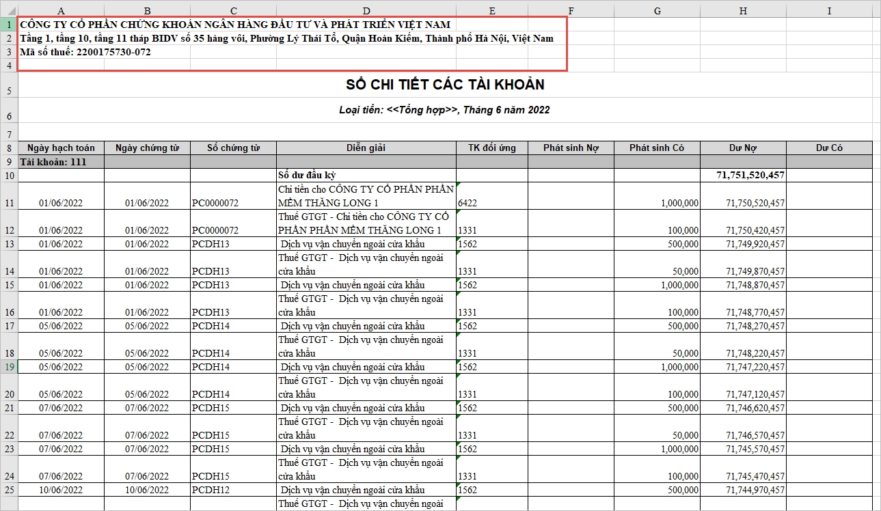This screenshot has height=511, width=881.
Task: Click the 'Mã số thuế' tax code cell
Action: click(85, 52)
